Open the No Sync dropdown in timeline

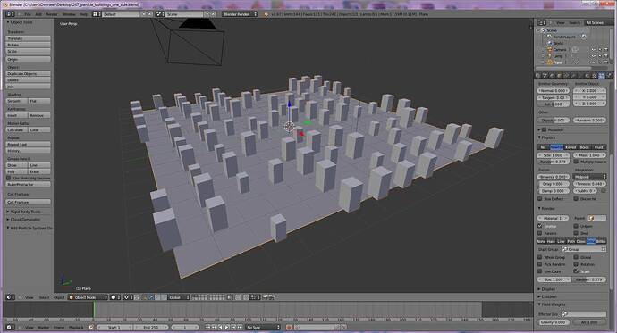263,327
